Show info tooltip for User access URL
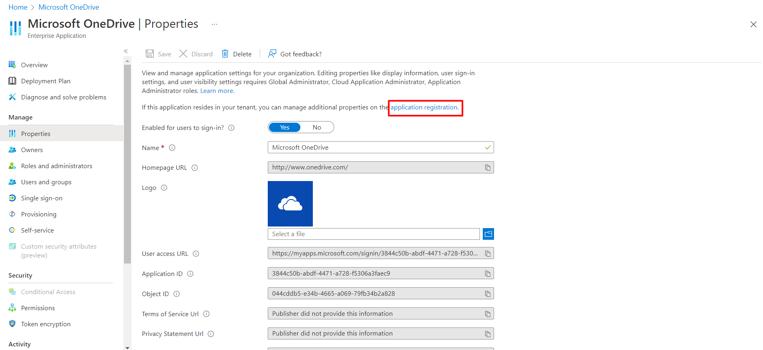This screenshot has width=763, height=350. pos(196,254)
